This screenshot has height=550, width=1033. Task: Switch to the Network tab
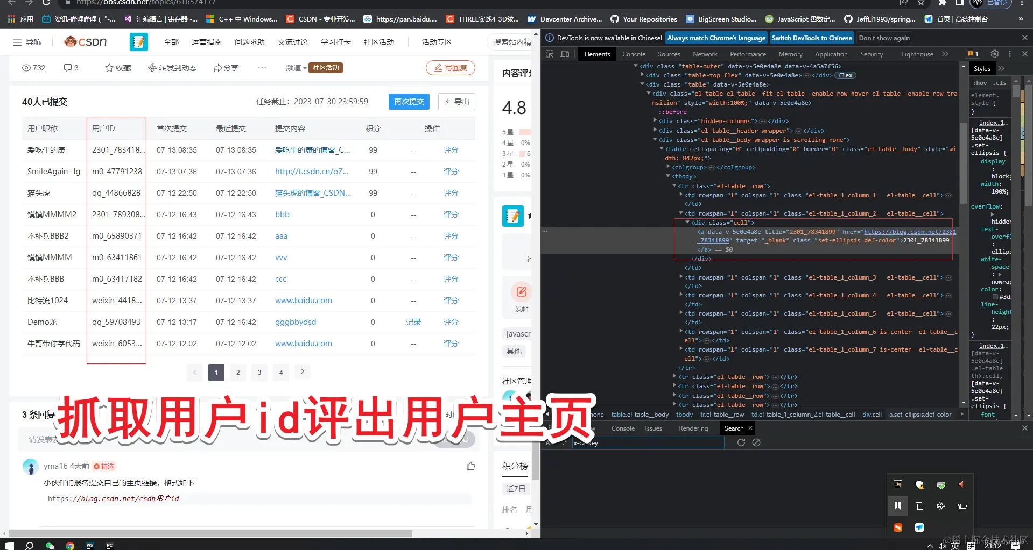pos(705,54)
